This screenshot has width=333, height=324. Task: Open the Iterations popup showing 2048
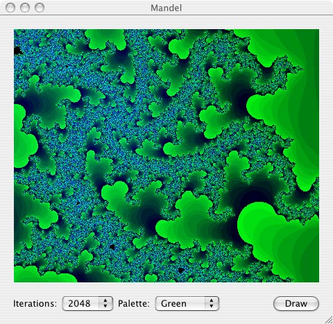[87, 303]
